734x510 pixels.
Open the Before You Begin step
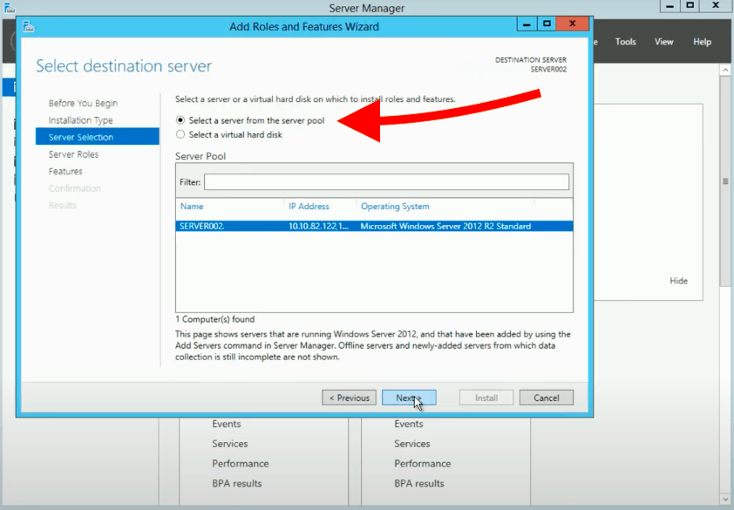pos(83,103)
